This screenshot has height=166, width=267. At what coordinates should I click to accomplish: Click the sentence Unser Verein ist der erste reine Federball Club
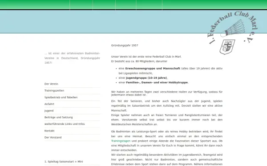(146, 57)
